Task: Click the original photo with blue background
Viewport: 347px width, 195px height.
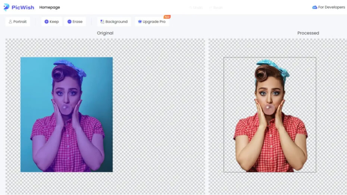Action: point(66,115)
